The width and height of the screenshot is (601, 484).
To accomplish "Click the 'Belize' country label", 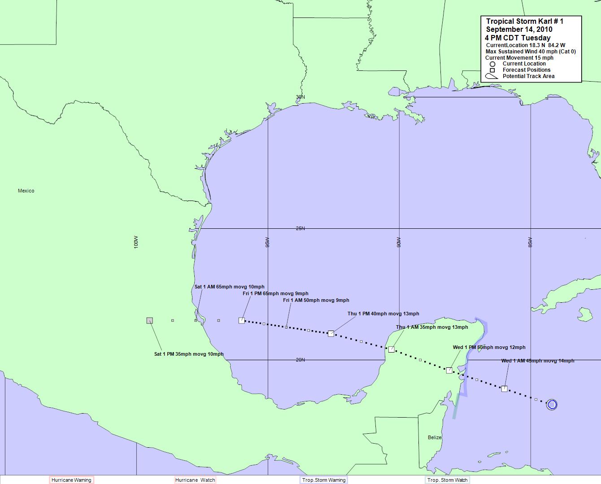I will pos(435,437).
